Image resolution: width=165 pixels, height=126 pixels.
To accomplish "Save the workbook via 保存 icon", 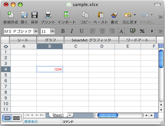I will (x=34, y=15).
